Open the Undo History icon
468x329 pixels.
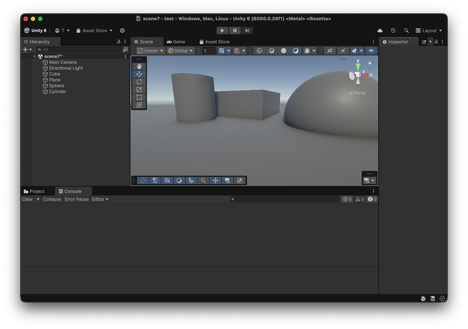pos(393,31)
